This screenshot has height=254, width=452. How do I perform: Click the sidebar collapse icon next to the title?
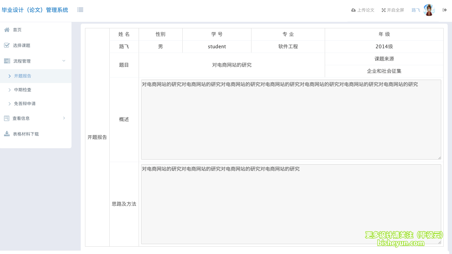click(80, 10)
